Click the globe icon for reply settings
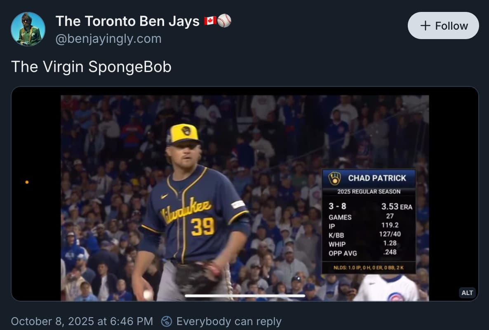 point(167,321)
